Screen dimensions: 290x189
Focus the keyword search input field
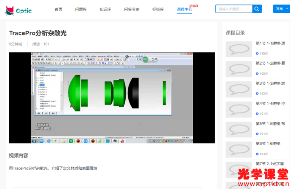click(234, 9)
